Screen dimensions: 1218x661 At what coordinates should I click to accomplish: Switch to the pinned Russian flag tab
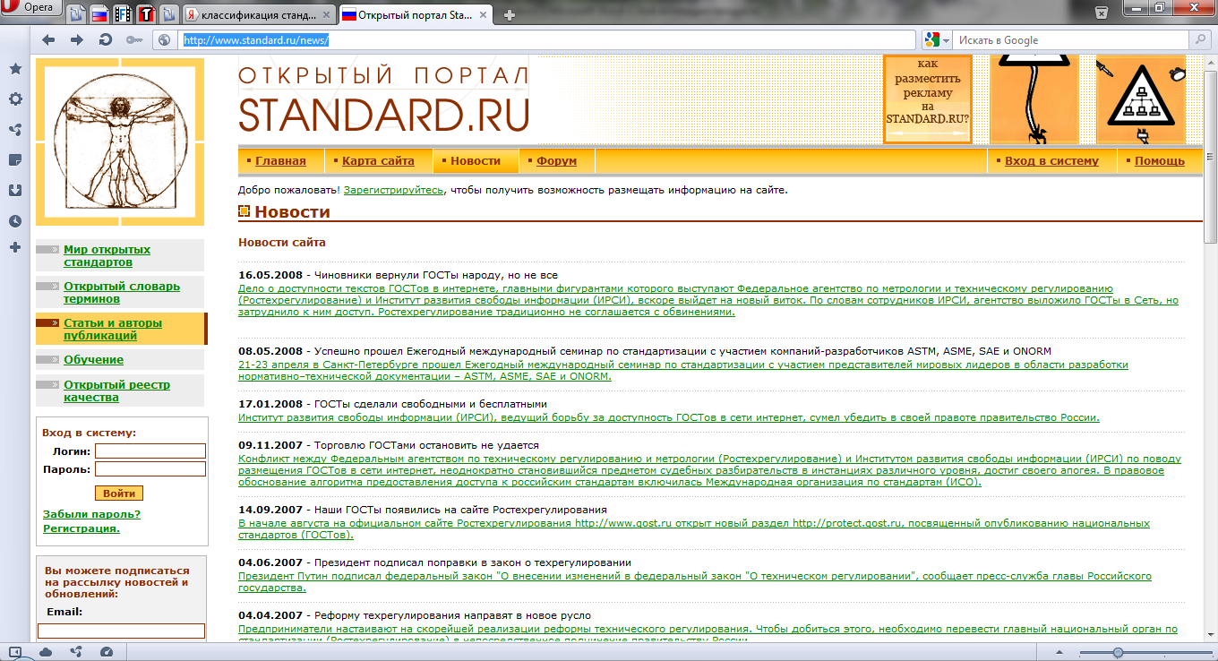100,14
